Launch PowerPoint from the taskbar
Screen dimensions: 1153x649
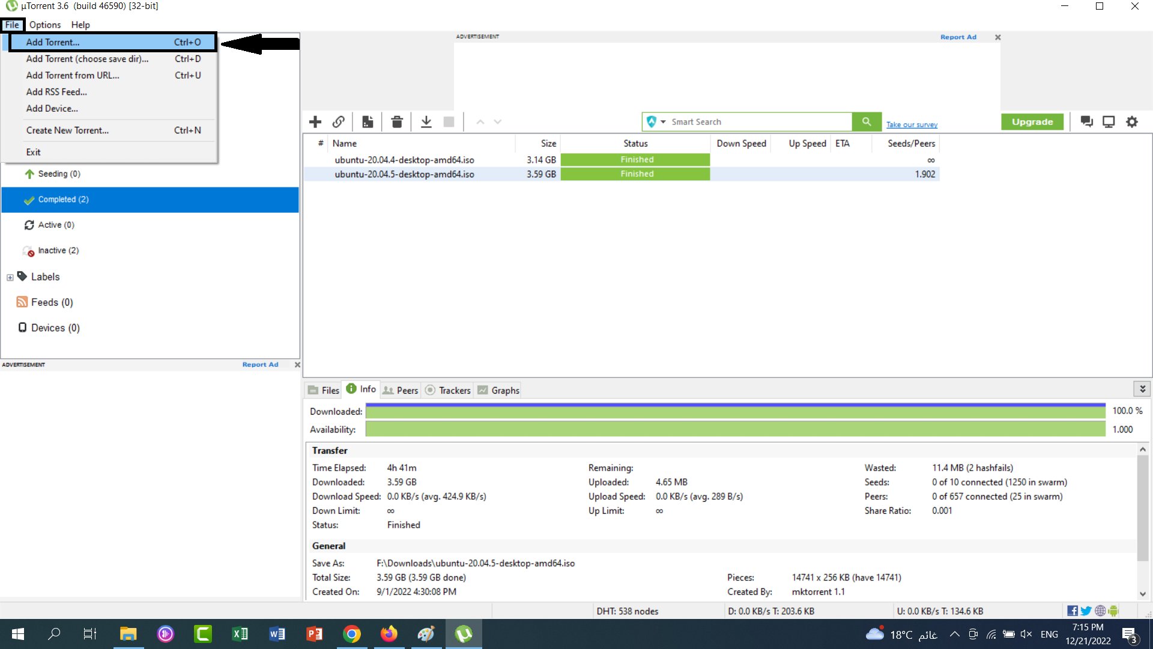click(x=315, y=634)
